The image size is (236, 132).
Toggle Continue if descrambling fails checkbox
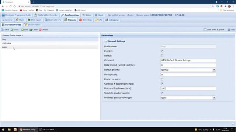162,84
